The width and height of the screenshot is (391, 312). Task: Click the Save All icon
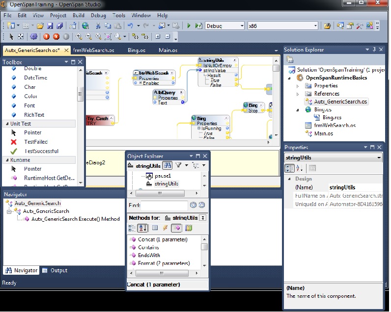(60, 26)
